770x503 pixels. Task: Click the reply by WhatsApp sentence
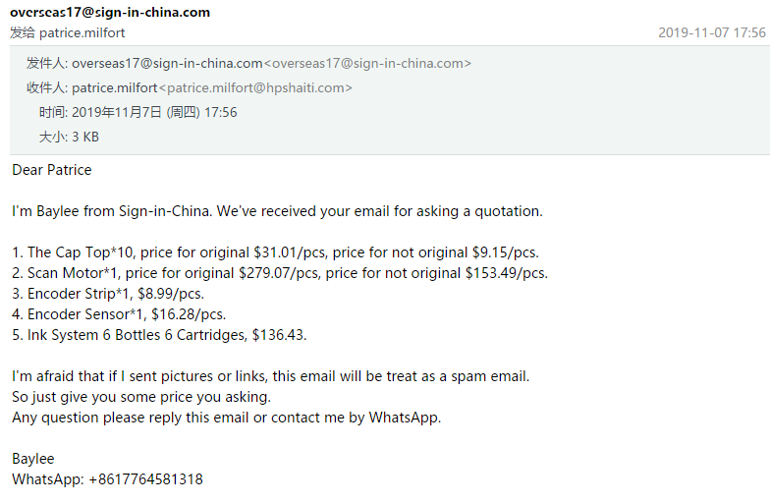pyautogui.click(x=226, y=418)
